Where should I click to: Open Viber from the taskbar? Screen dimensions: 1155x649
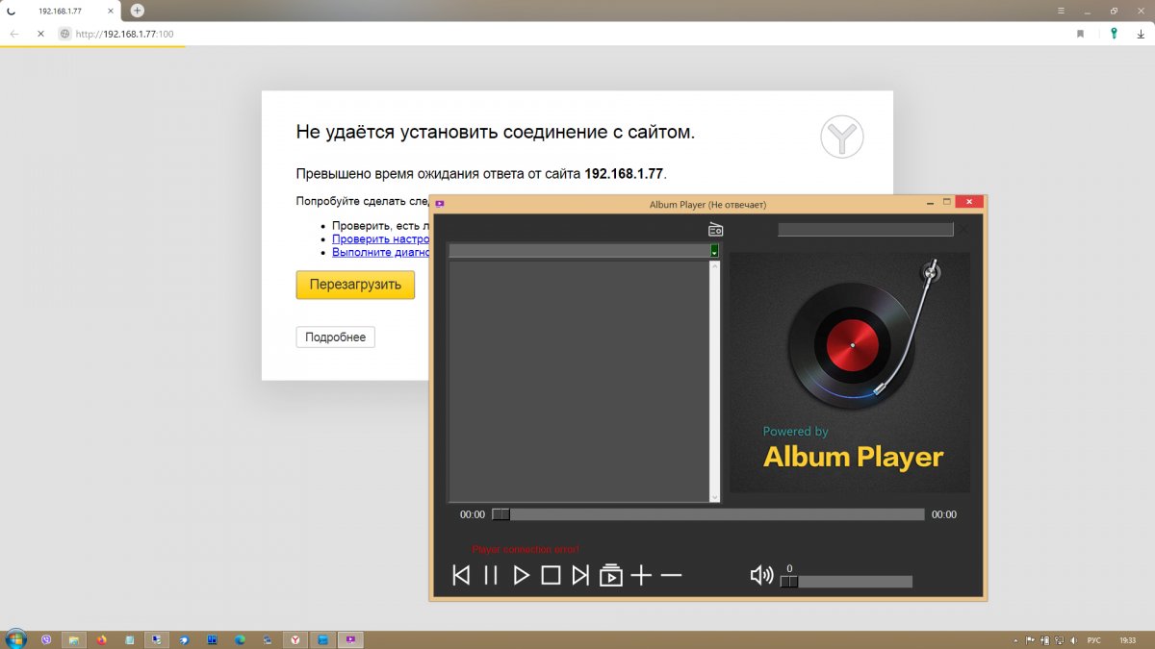pyautogui.click(x=47, y=639)
